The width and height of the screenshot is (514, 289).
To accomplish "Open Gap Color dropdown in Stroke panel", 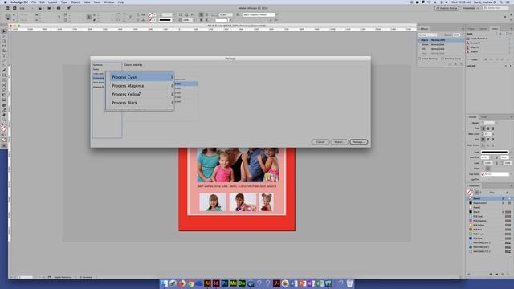I will (495, 174).
